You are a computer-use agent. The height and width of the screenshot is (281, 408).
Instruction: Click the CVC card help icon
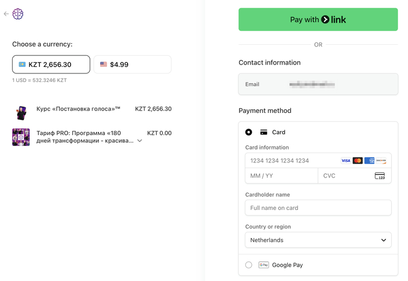379,176
